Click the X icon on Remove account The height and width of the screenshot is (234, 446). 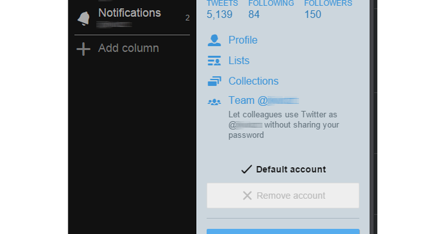(247, 196)
